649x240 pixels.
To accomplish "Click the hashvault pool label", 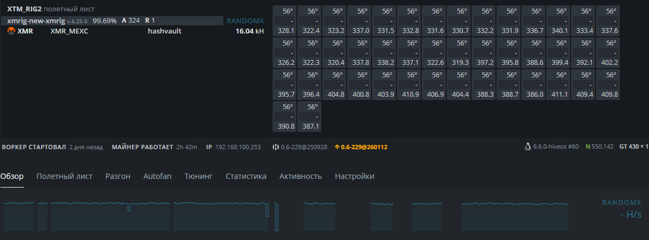I will click(x=164, y=31).
